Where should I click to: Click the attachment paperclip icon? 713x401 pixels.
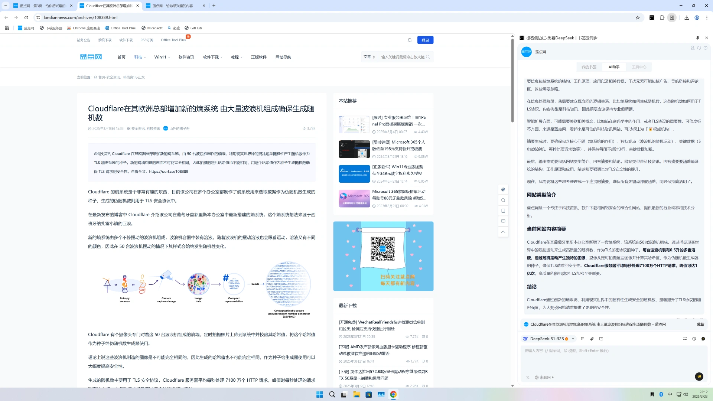tap(592, 339)
